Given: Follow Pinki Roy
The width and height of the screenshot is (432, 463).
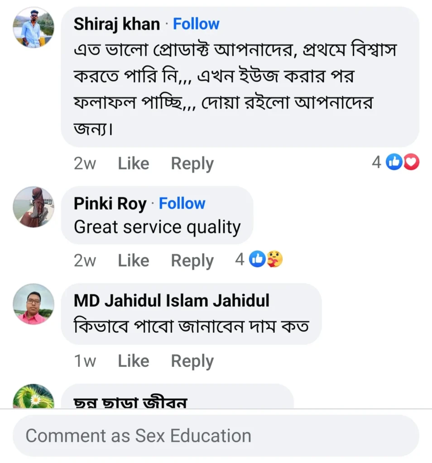Looking at the screenshot, I should click(x=182, y=203).
